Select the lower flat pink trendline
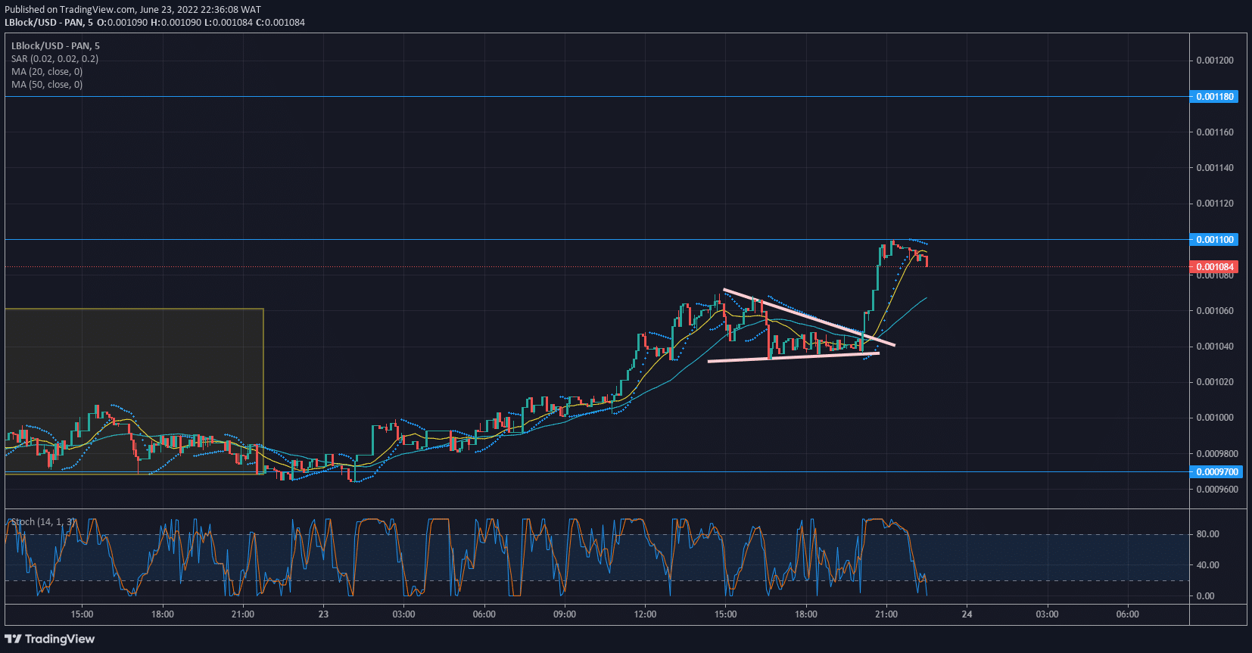This screenshot has width=1252, height=653. point(793,357)
